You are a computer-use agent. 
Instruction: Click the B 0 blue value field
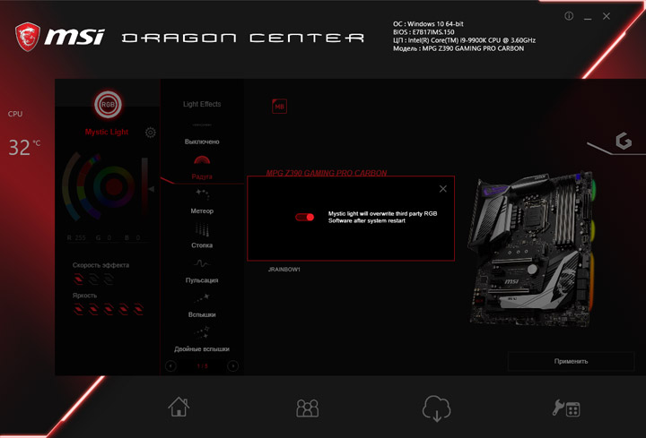[x=133, y=237]
